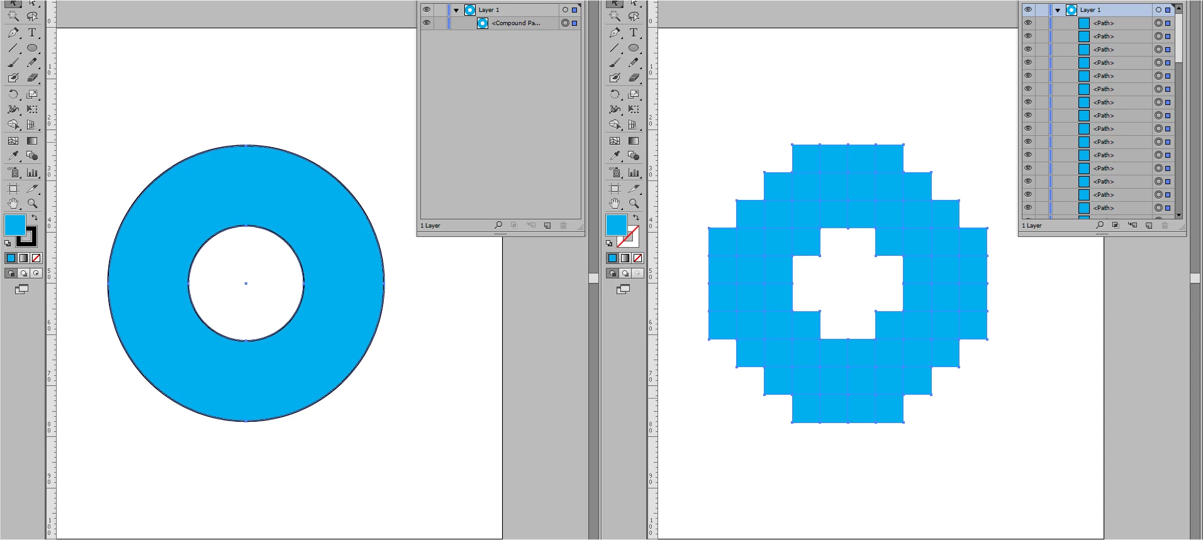Make clipping mask in right Layers panel
This screenshot has width=1203, height=540.
coord(1116,225)
